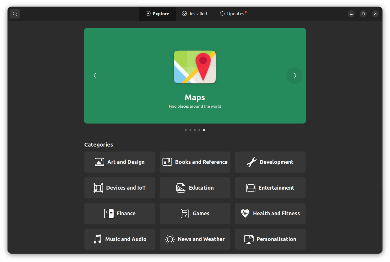Click the Development wrench icon
The width and height of the screenshot is (390, 262).
click(x=252, y=162)
